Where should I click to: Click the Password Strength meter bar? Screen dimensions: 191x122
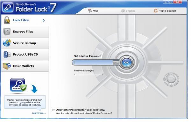[88, 75]
